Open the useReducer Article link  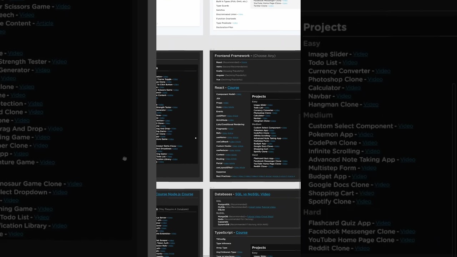(237, 150)
